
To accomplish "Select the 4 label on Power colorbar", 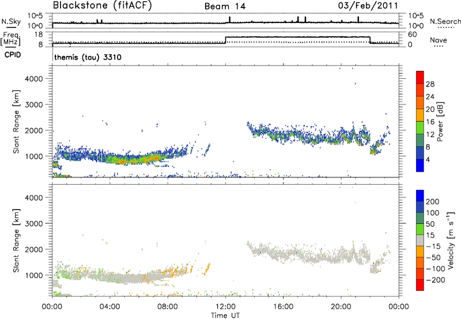I will pos(428,159).
